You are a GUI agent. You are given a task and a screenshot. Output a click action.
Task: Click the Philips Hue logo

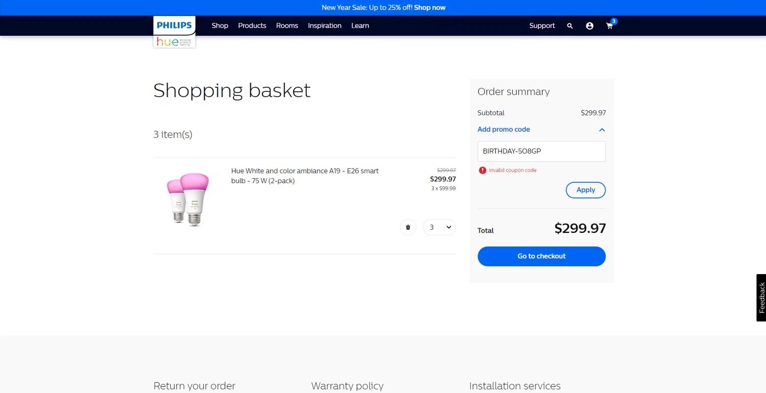[x=174, y=32]
